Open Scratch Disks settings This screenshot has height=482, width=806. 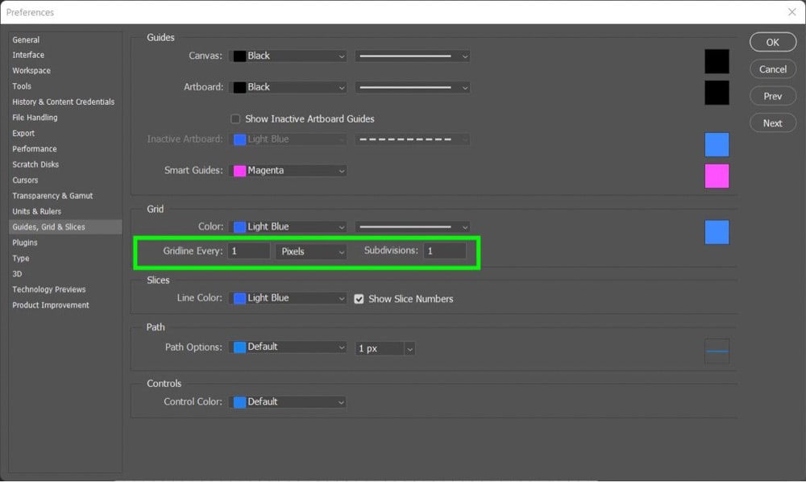point(35,164)
